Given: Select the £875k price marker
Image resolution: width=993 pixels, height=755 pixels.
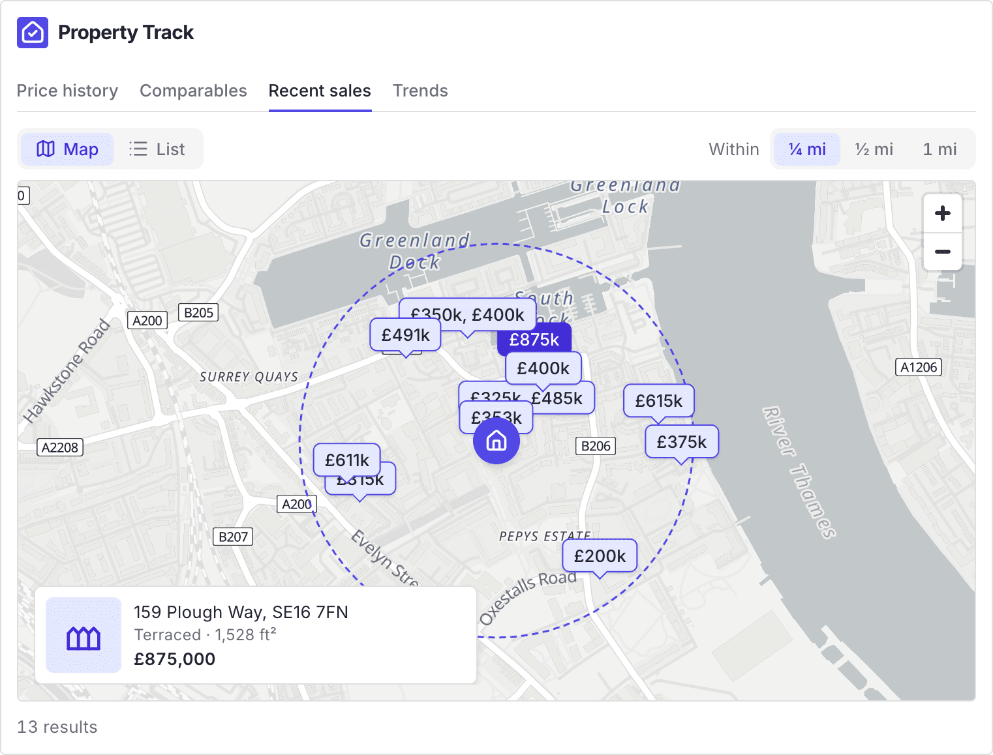Looking at the screenshot, I should pyautogui.click(x=534, y=340).
